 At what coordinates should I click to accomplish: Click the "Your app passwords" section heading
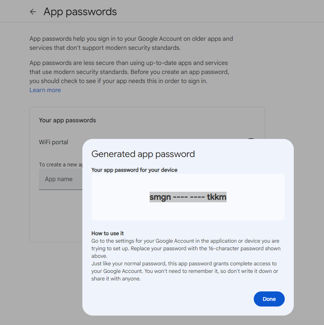click(x=67, y=120)
